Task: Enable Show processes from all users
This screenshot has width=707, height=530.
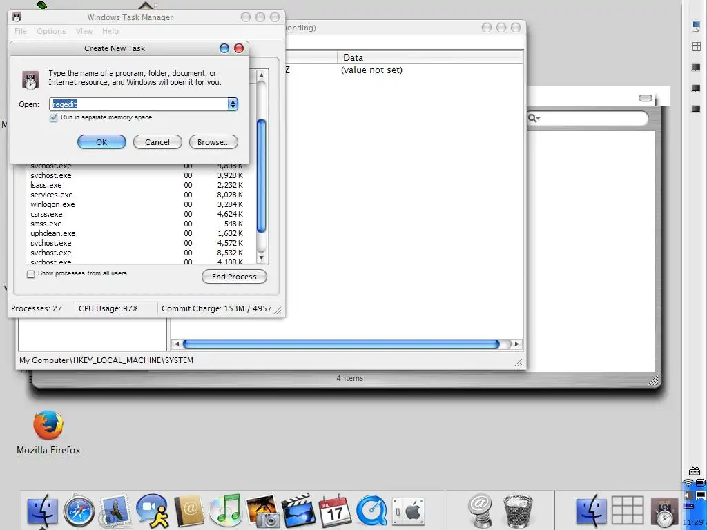Action: pos(30,274)
